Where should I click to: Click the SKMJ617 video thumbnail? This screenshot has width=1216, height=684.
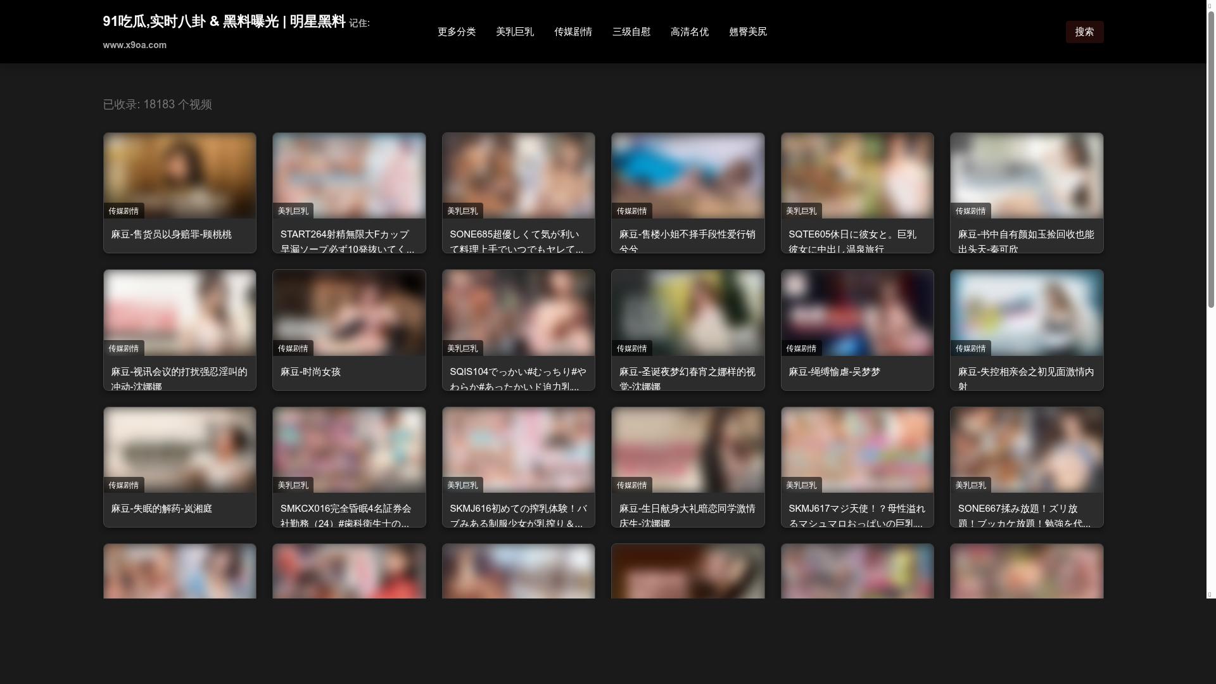point(858,450)
